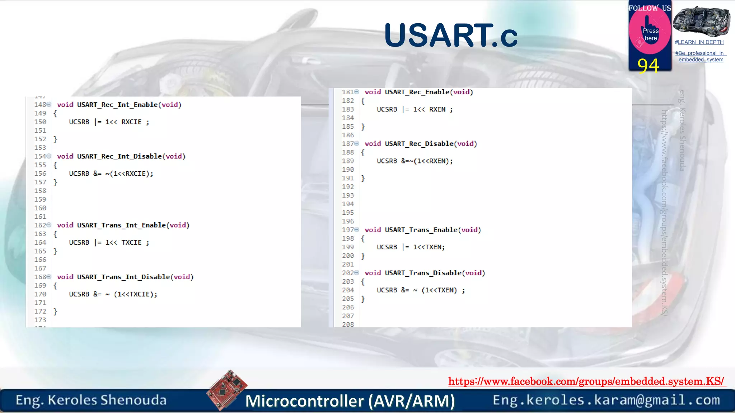Click line number 173 in left editor

(x=40, y=320)
